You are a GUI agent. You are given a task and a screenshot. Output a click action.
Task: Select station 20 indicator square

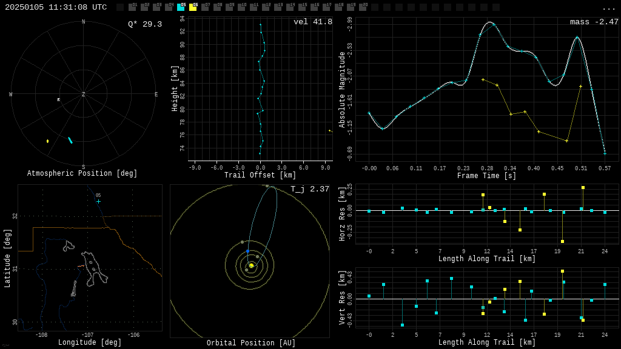click(x=363, y=7)
